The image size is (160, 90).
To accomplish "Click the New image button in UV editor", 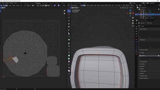I will coord(42,5).
